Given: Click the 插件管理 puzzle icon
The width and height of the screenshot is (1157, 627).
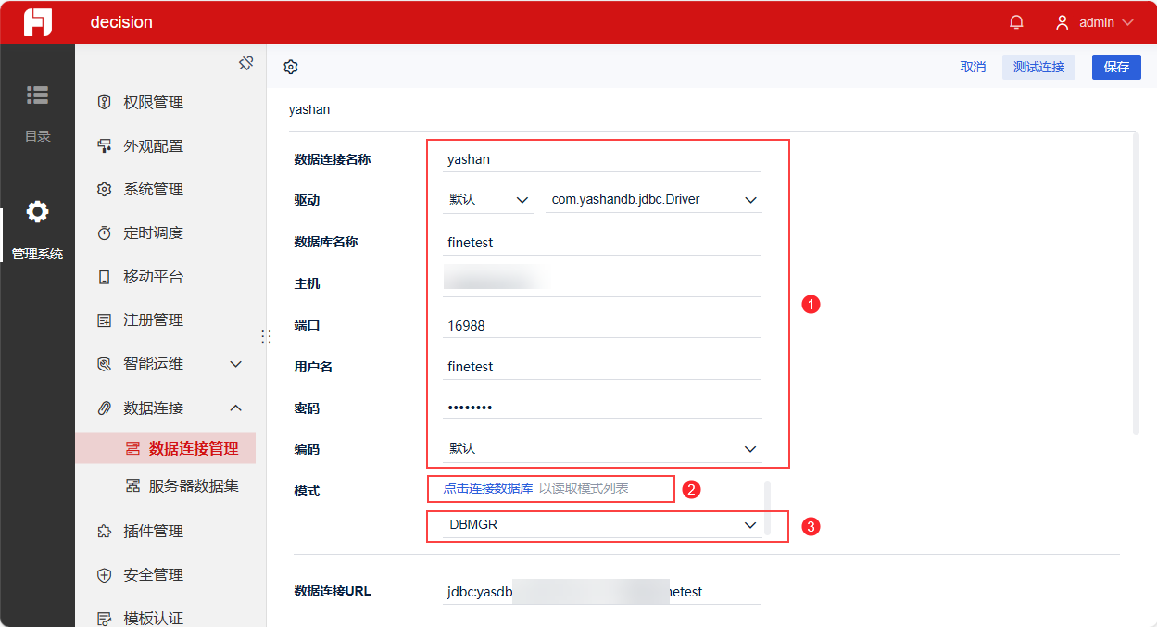Looking at the screenshot, I should coord(105,531).
